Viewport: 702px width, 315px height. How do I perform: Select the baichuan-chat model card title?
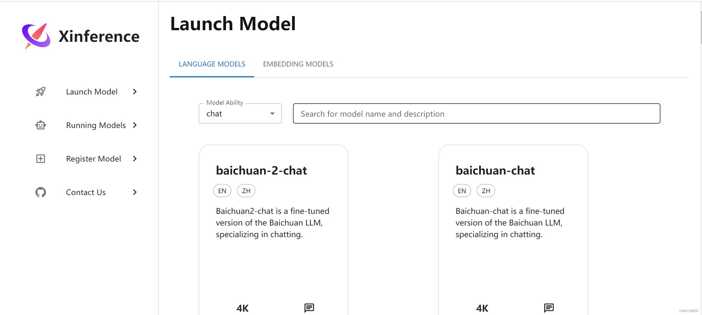[495, 171]
